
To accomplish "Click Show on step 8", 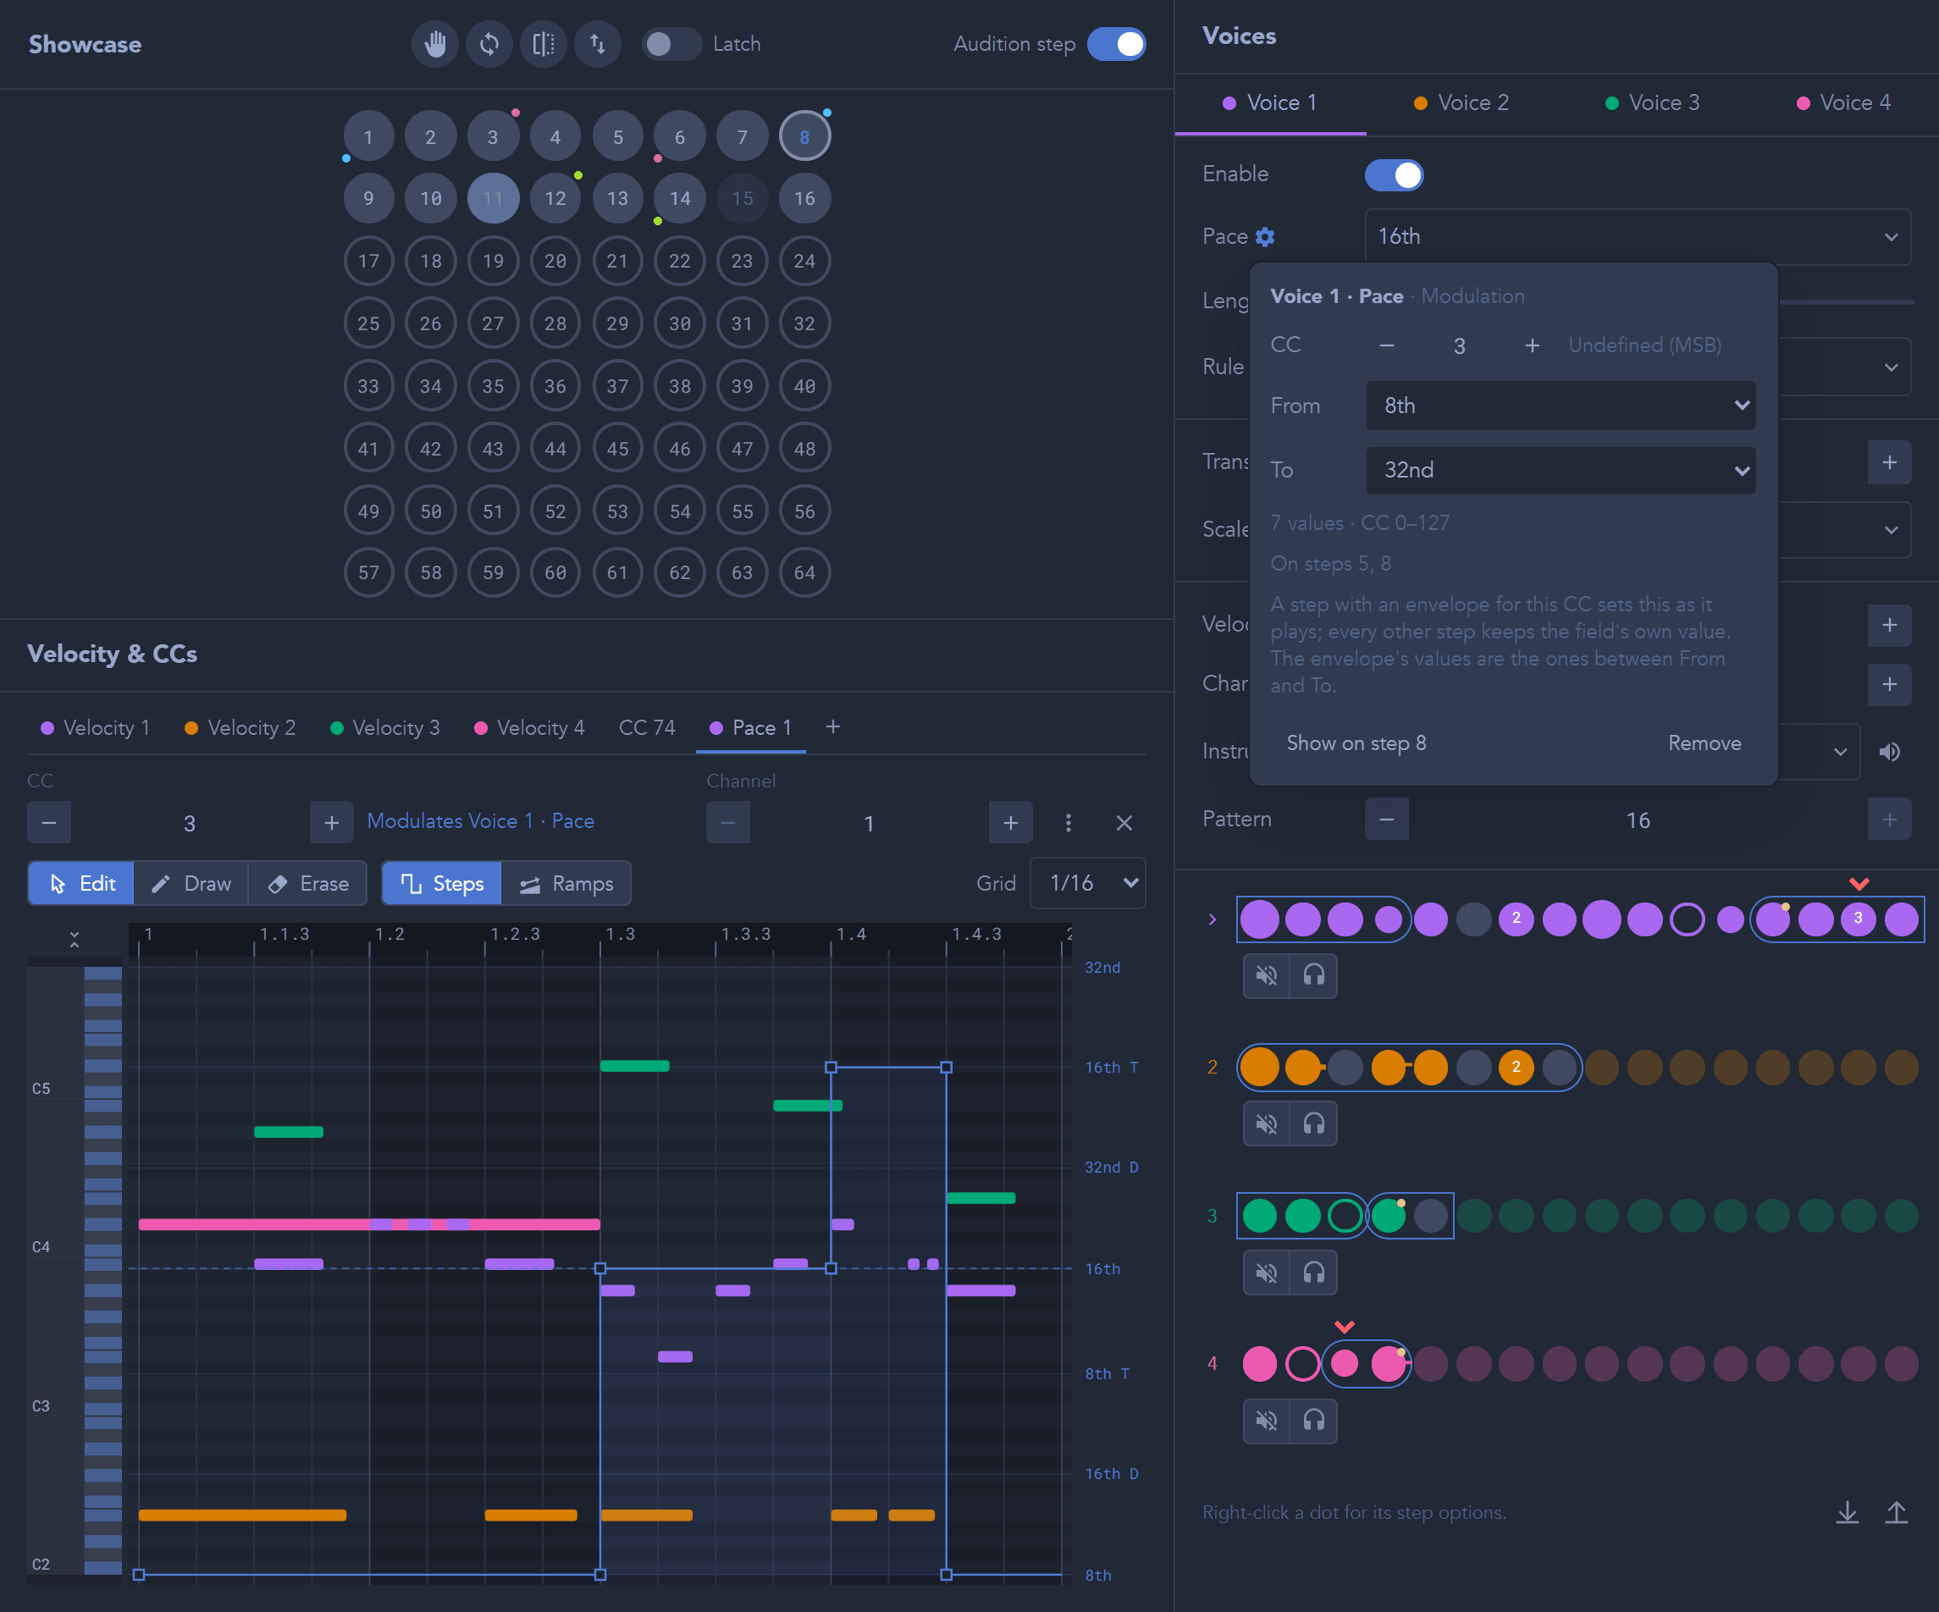I will click(1356, 743).
